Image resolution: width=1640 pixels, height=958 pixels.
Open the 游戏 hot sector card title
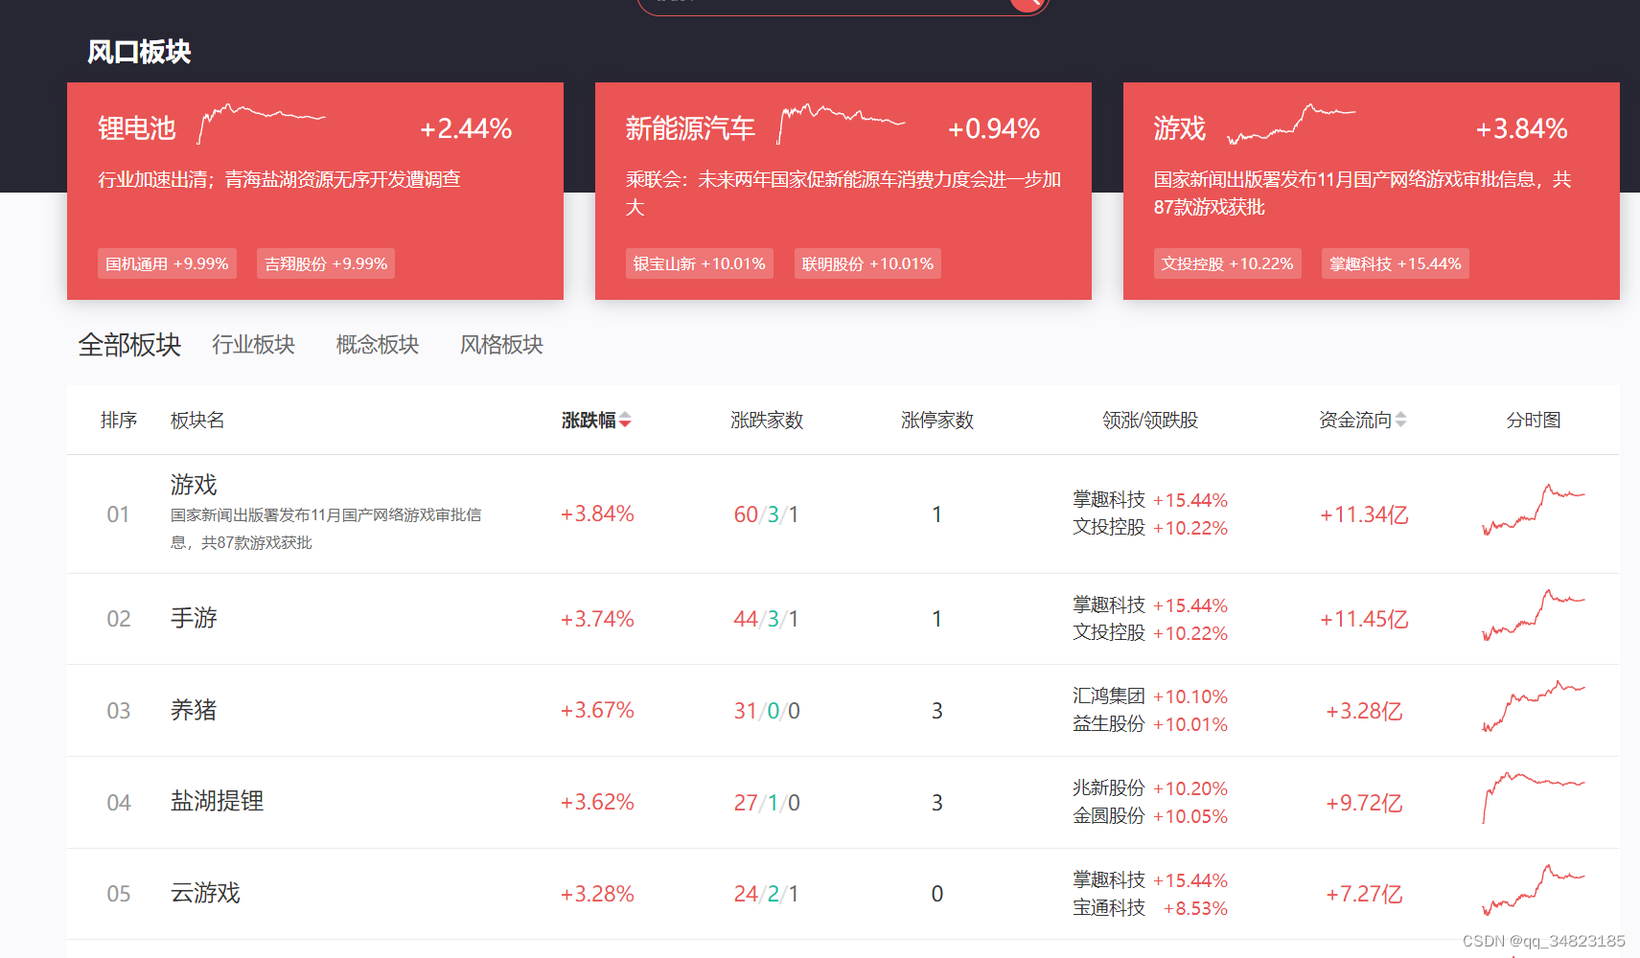point(1180,128)
